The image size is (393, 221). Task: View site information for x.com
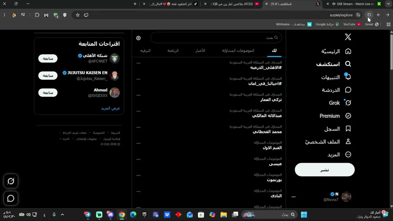point(358,15)
